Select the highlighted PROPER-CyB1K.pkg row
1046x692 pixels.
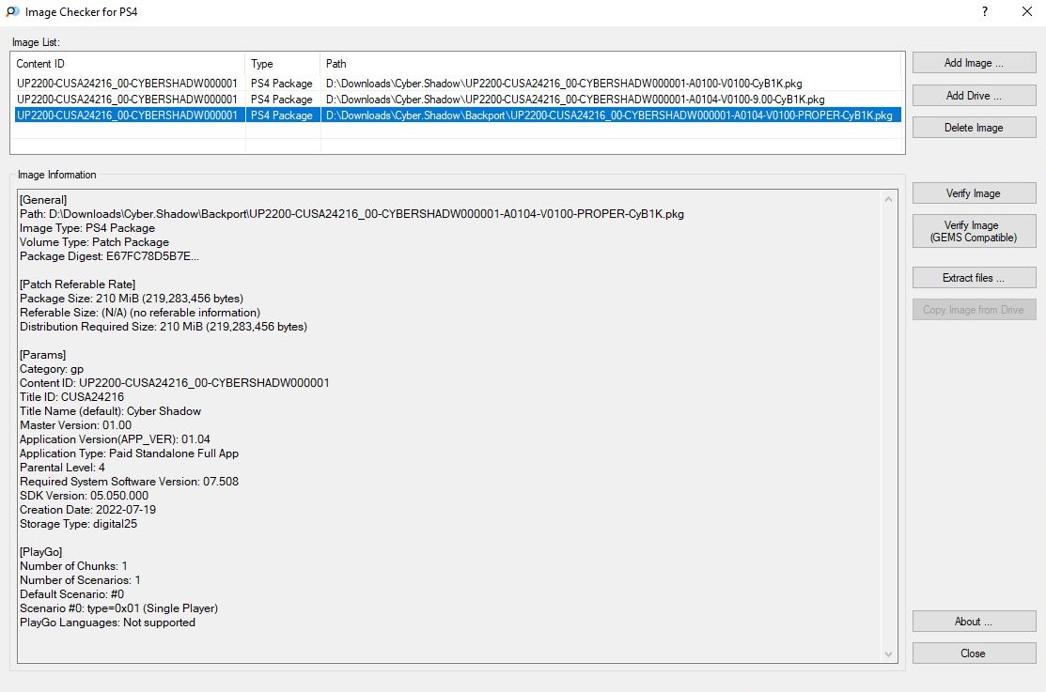[458, 115]
